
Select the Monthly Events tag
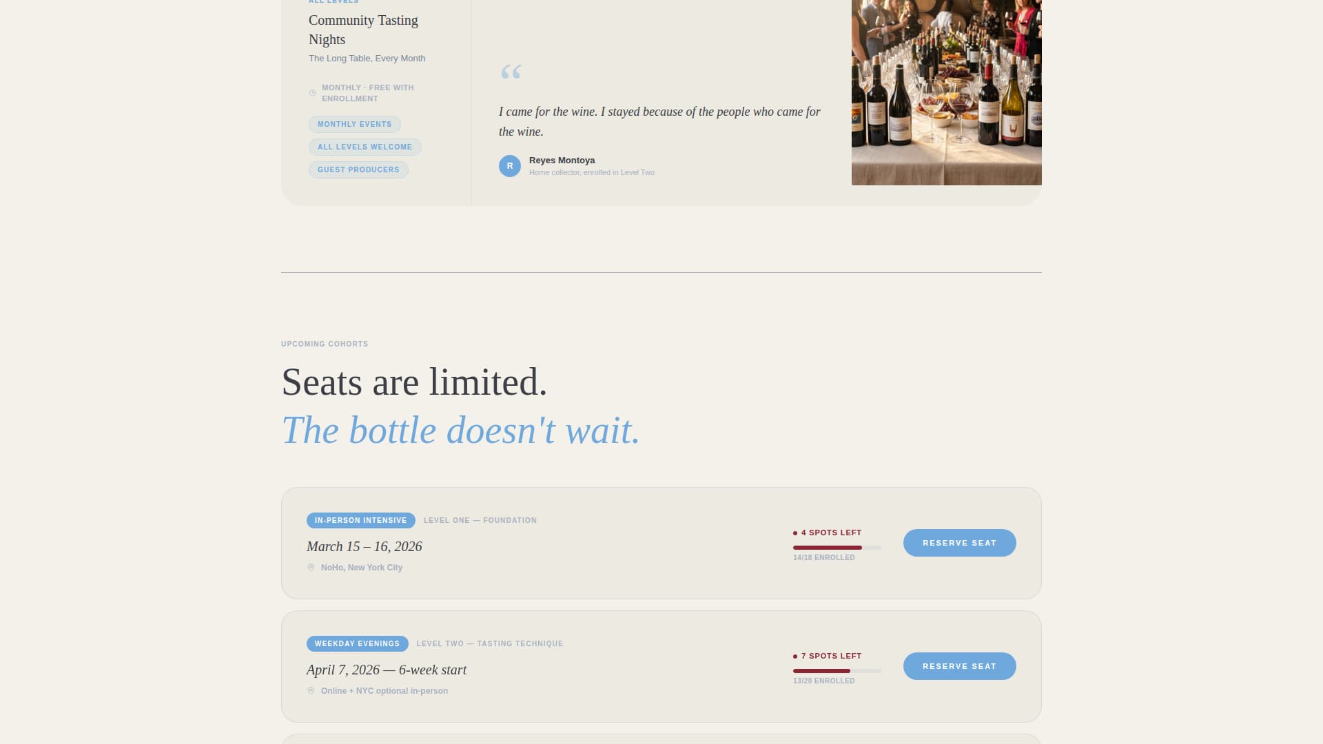tap(355, 125)
